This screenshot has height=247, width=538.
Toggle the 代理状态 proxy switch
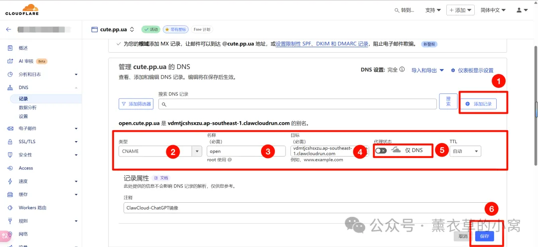tap(381, 151)
